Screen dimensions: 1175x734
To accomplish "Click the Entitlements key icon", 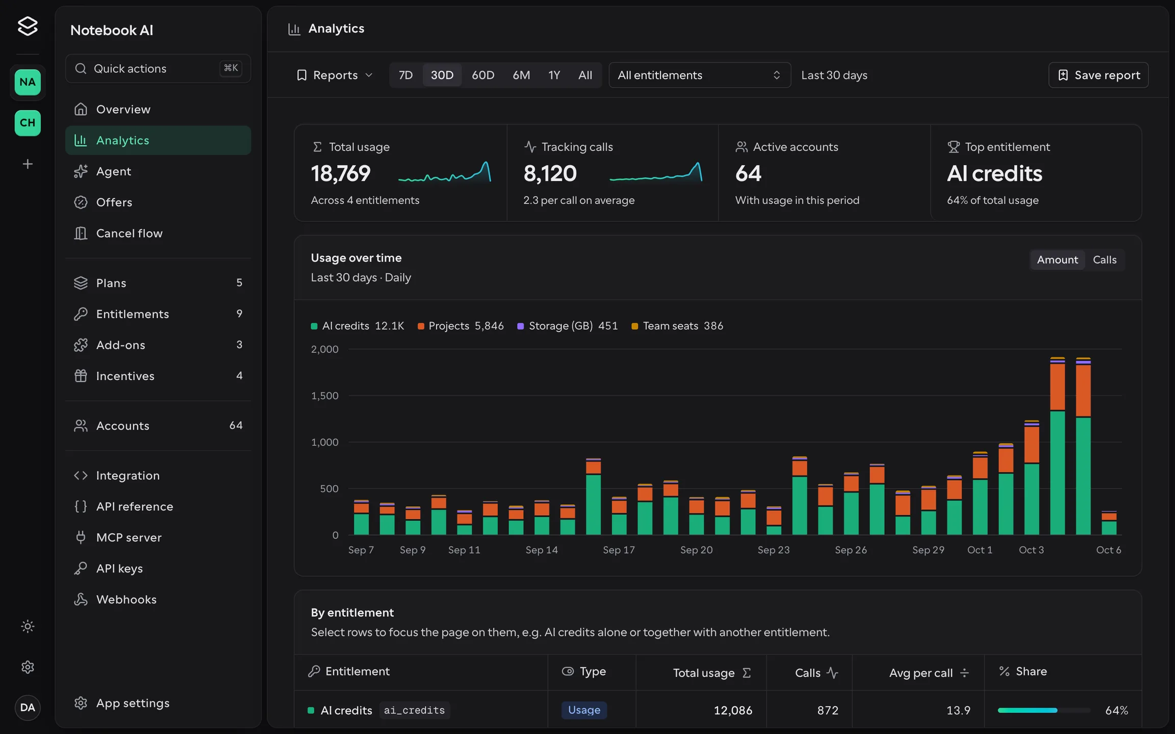I will pos(81,314).
